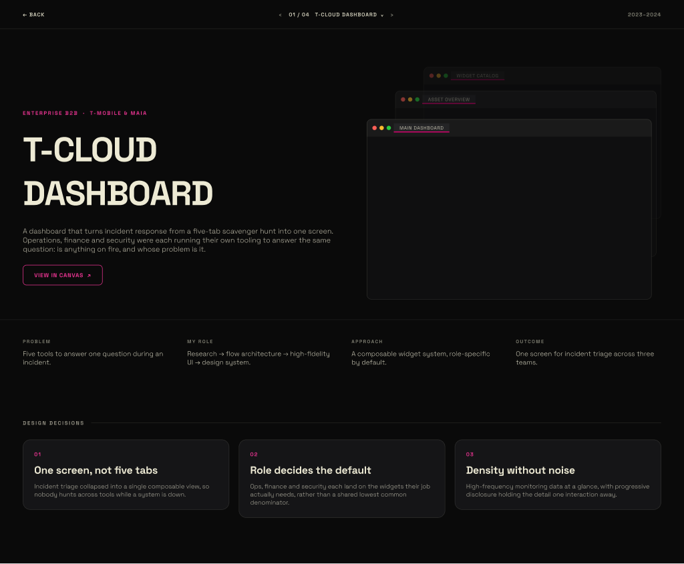Click yellow dot on Main Dashboard window

pyautogui.click(x=381, y=127)
